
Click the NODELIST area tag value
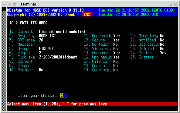coord(47,36)
